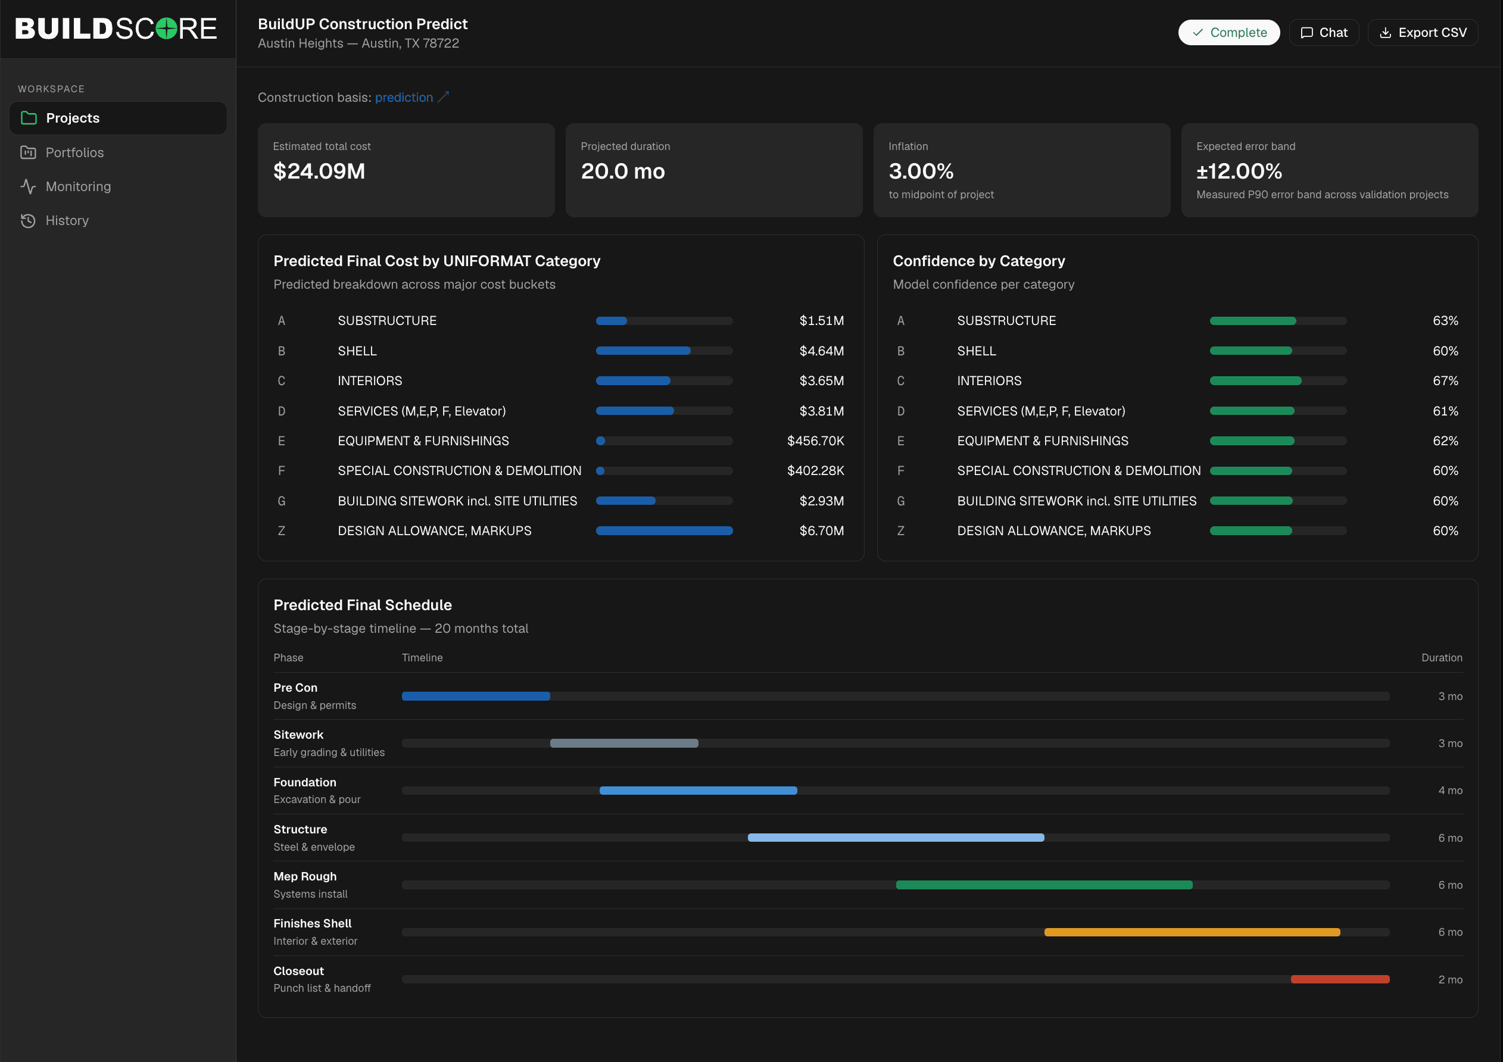Screen dimensions: 1503x1062
Task: Click the red Closeout timeline bar
Action: pyautogui.click(x=1340, y=979)
